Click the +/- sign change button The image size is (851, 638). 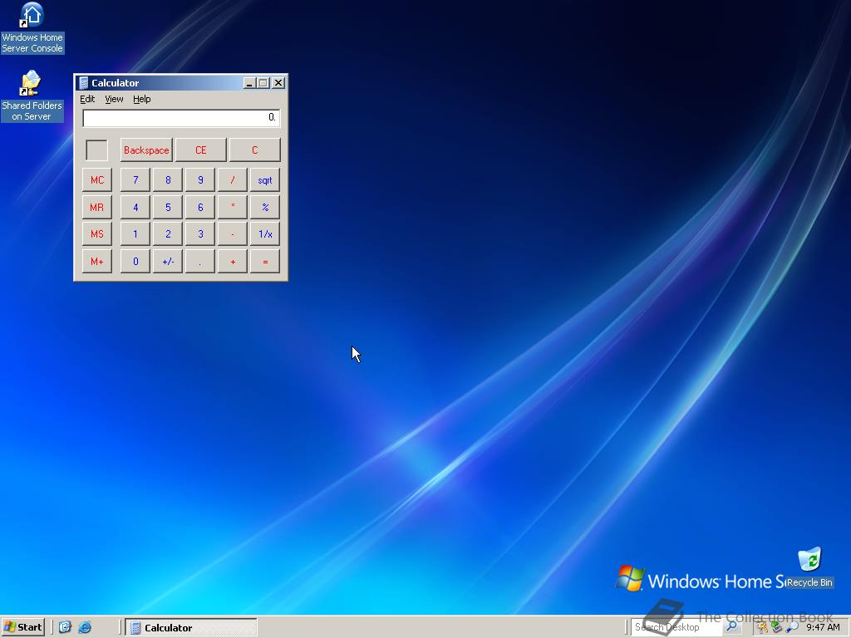(168, 262)
